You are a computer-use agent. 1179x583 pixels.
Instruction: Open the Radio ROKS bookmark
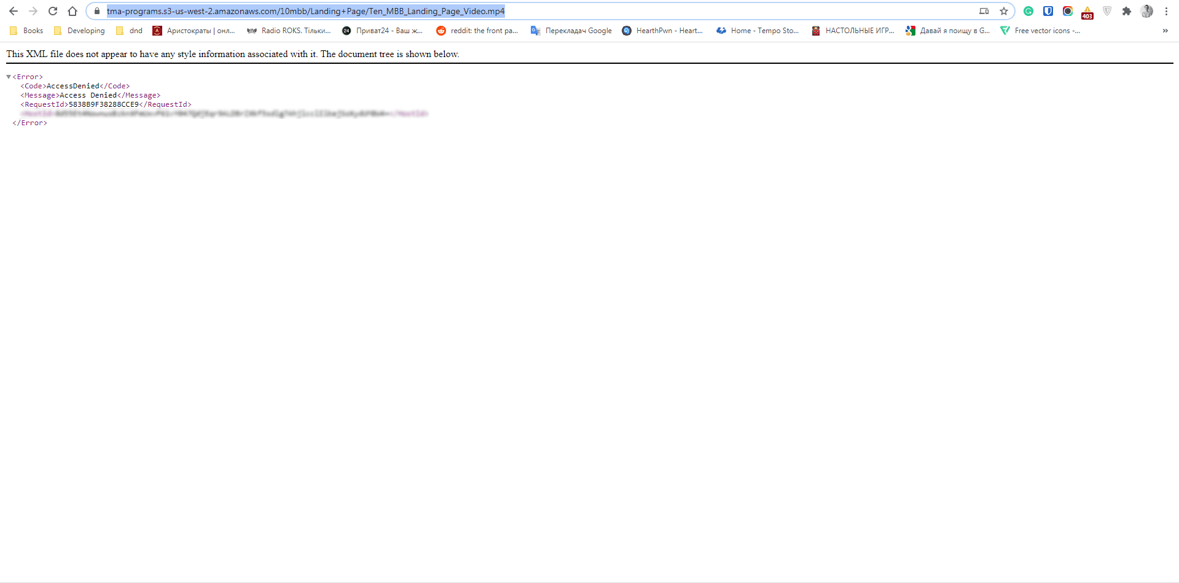click(289, 31)
